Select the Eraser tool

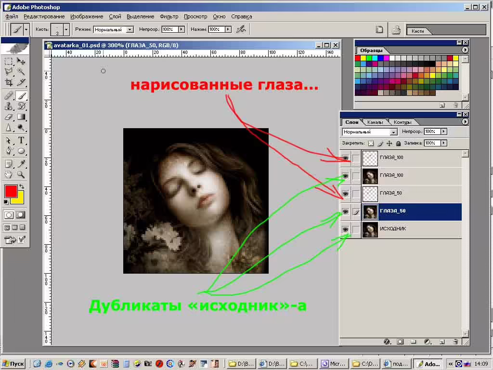[x=9, y=117]
